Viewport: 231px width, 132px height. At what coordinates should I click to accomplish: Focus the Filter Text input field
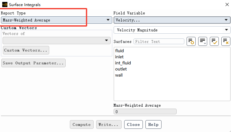click(159, 42)
